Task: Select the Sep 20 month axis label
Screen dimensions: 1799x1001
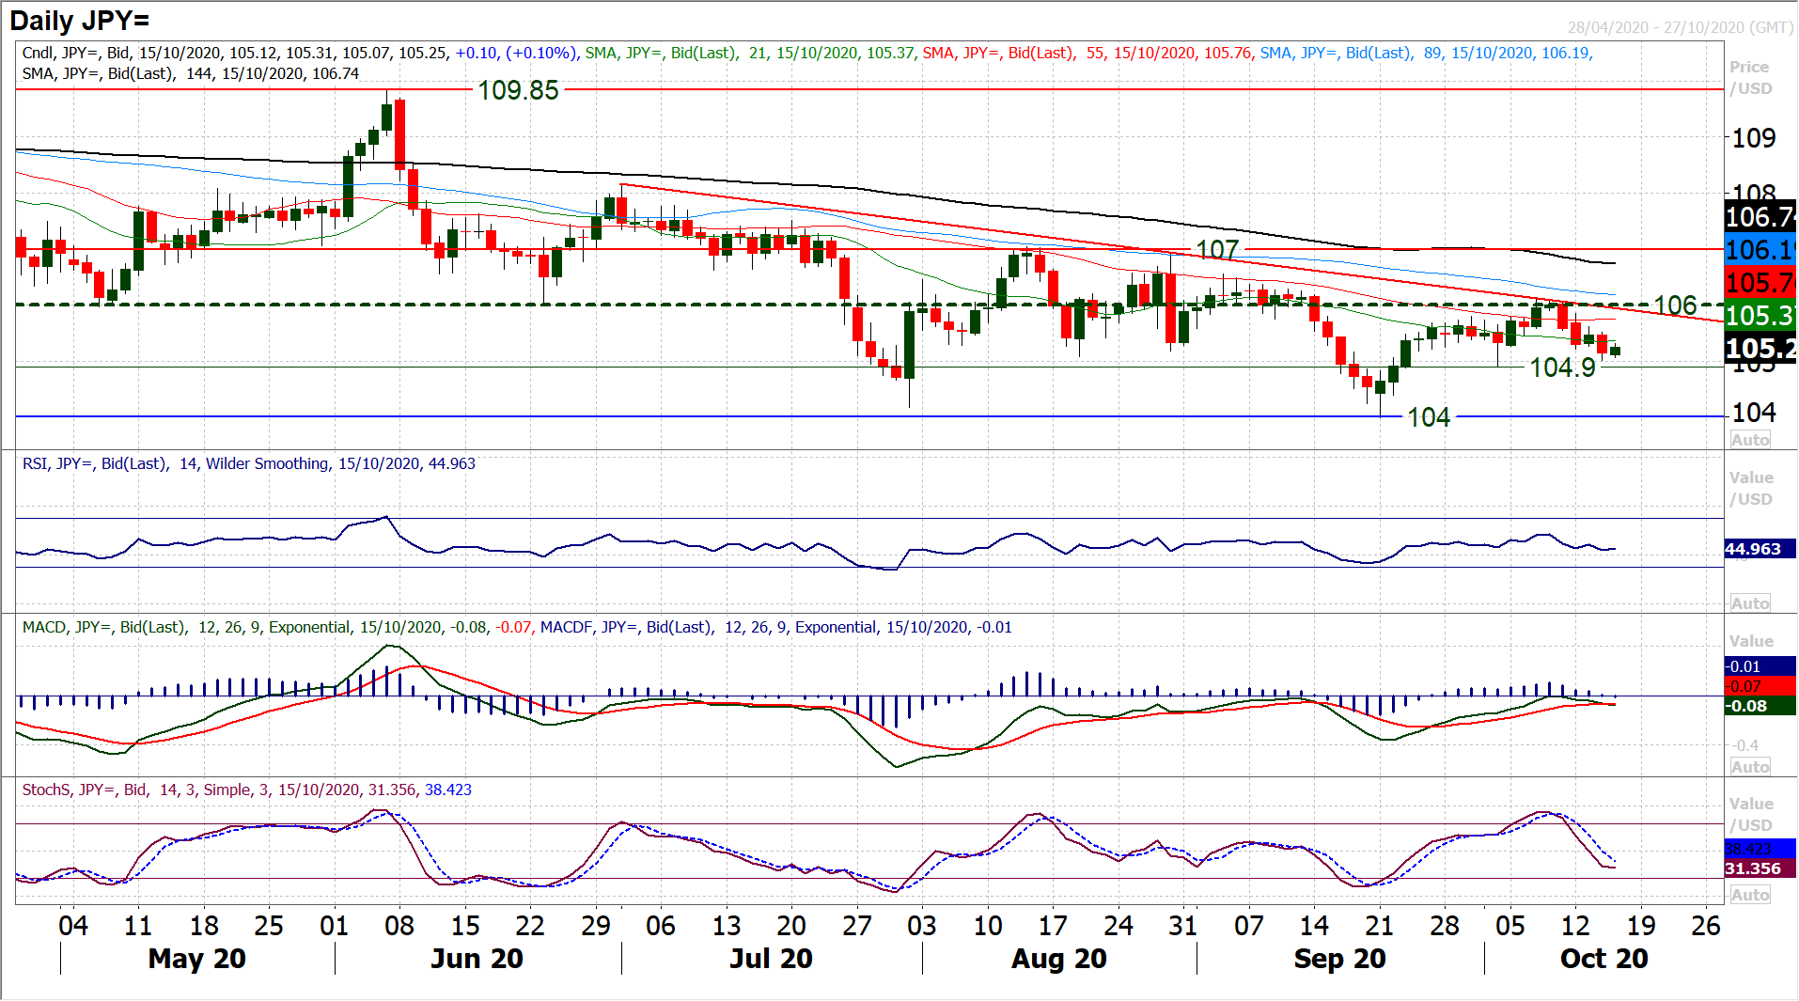Action: coord(1339,959)
